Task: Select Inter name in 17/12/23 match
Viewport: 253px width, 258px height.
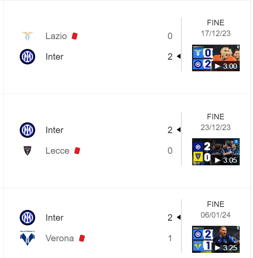Action: [x=54, y=57]
